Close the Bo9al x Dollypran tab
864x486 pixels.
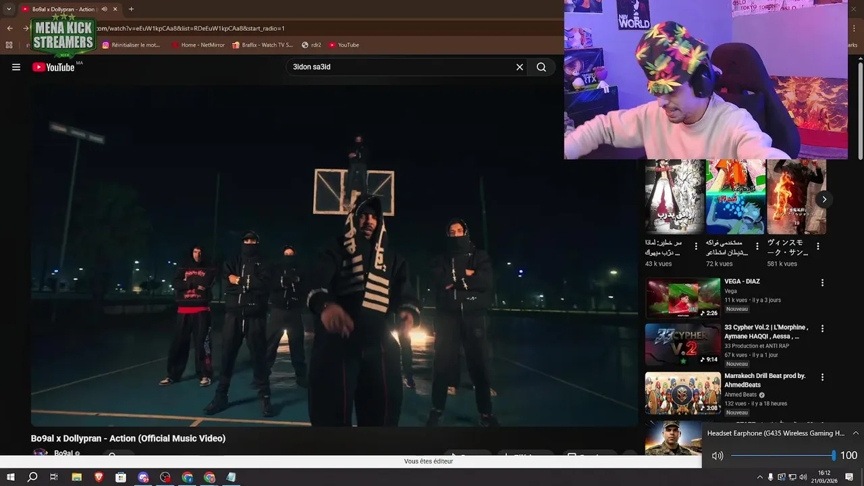pos(115,9)
